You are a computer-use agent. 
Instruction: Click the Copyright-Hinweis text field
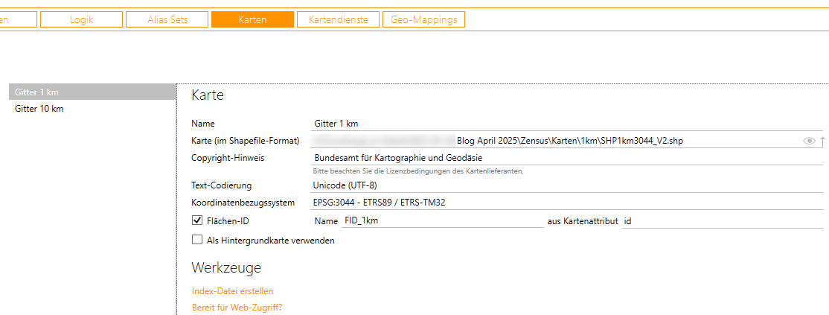(x=566, y=158)
